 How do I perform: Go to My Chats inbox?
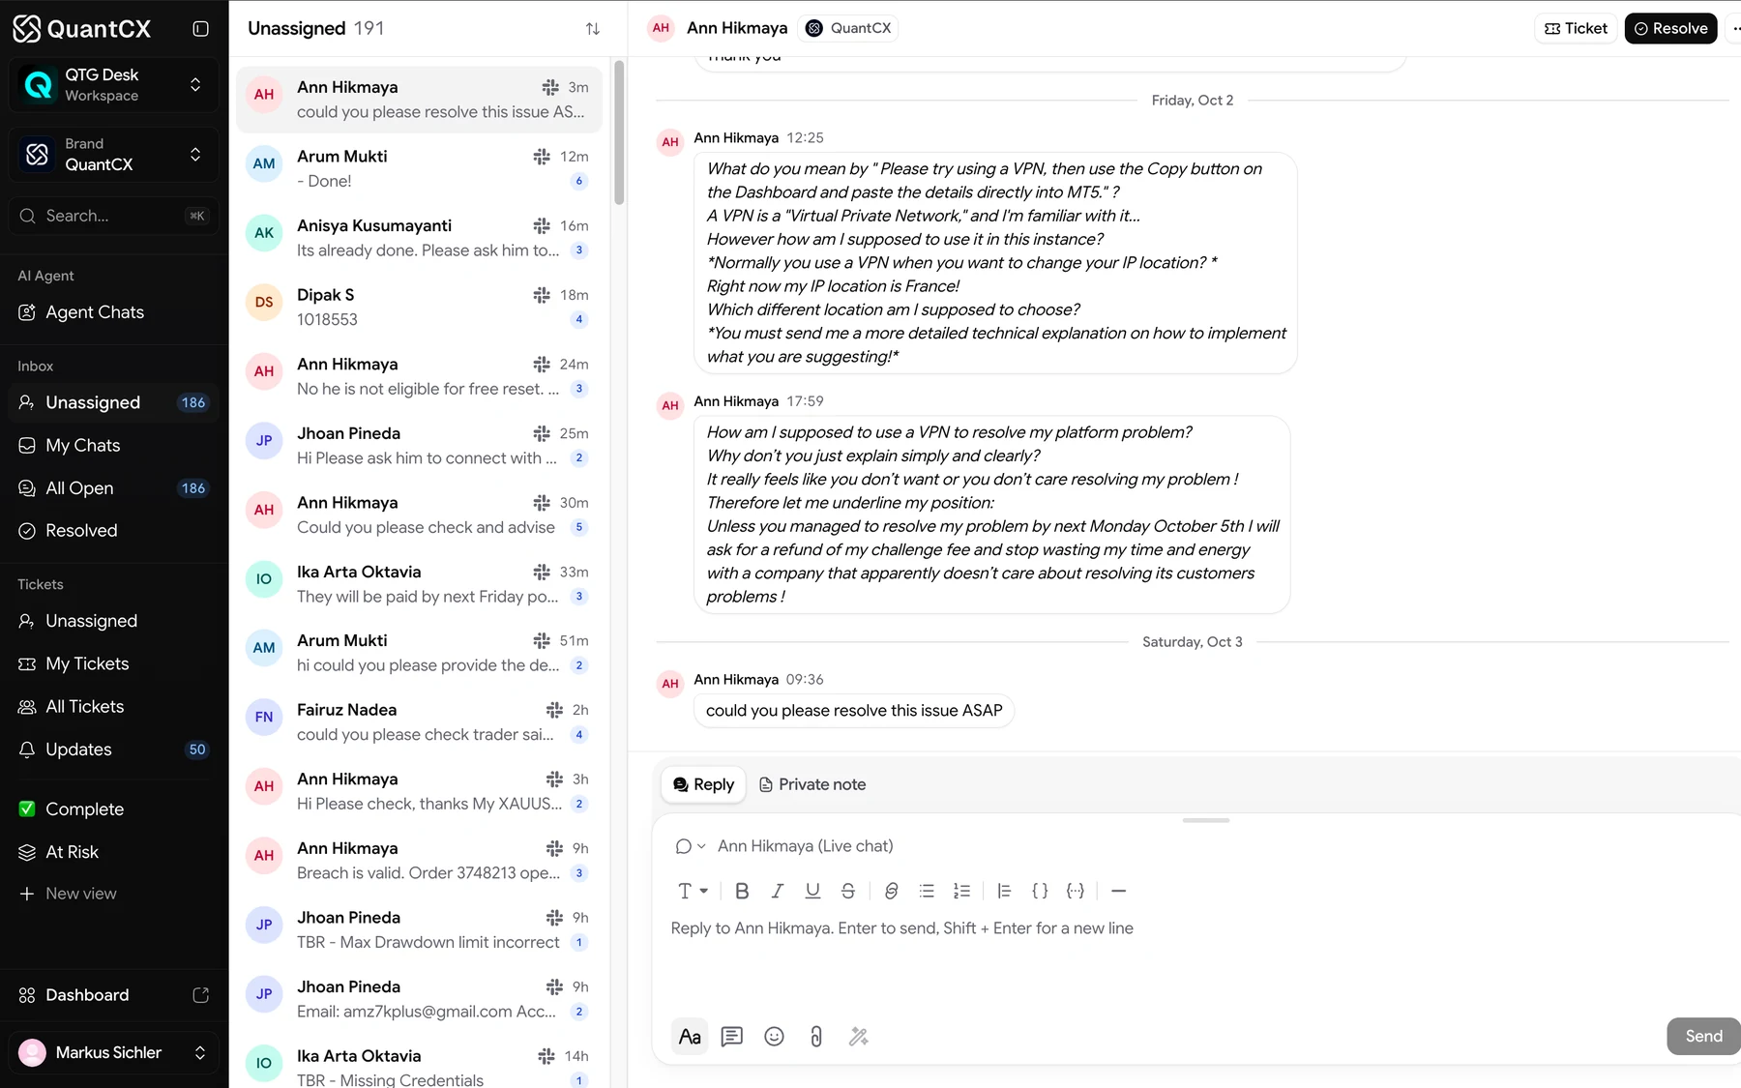point(113,446)
